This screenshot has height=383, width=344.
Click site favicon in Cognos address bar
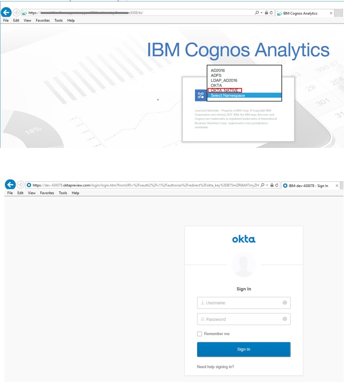[x=25, y=13]
